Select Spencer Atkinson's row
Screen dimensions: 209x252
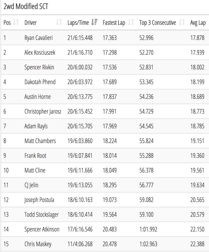tap(105, 229)
